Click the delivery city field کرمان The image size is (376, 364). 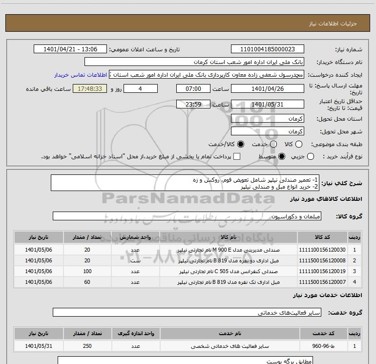point(268,131)
